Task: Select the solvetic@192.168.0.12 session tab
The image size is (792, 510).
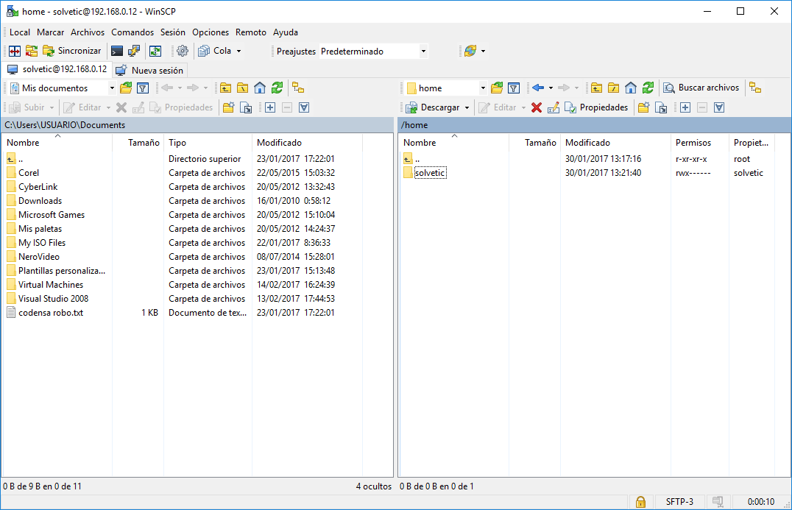Action: pos(57,70)
